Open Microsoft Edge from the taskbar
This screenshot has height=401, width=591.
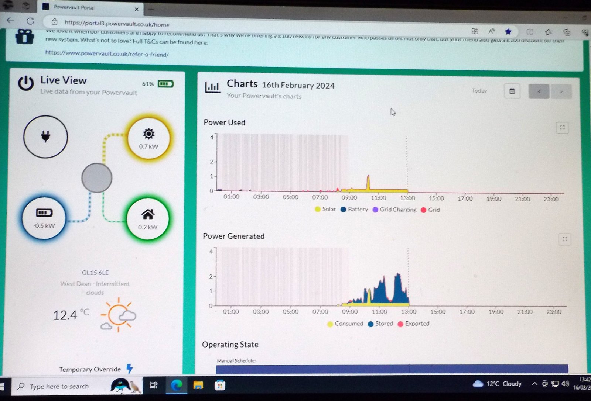(x=176, y=385)
